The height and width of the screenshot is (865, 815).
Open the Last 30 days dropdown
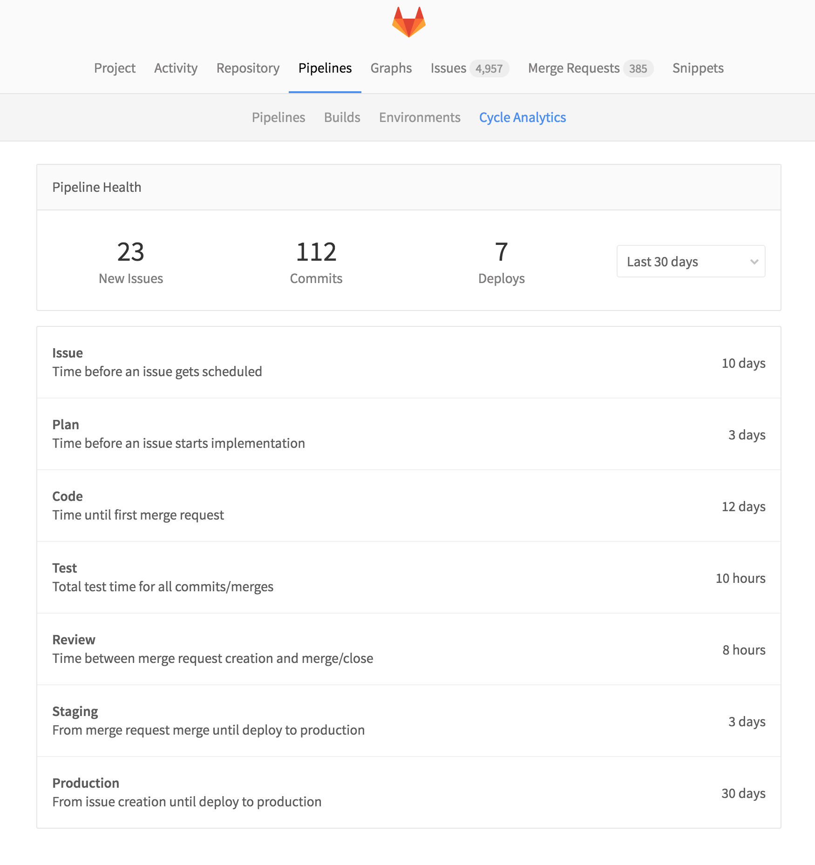(x=690, y=261)
